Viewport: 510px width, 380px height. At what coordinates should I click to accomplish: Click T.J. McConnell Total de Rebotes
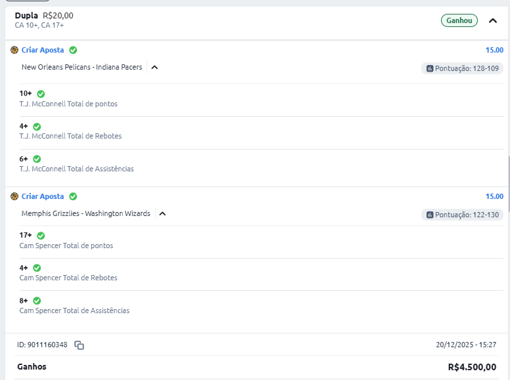click(x=70, y=136)
